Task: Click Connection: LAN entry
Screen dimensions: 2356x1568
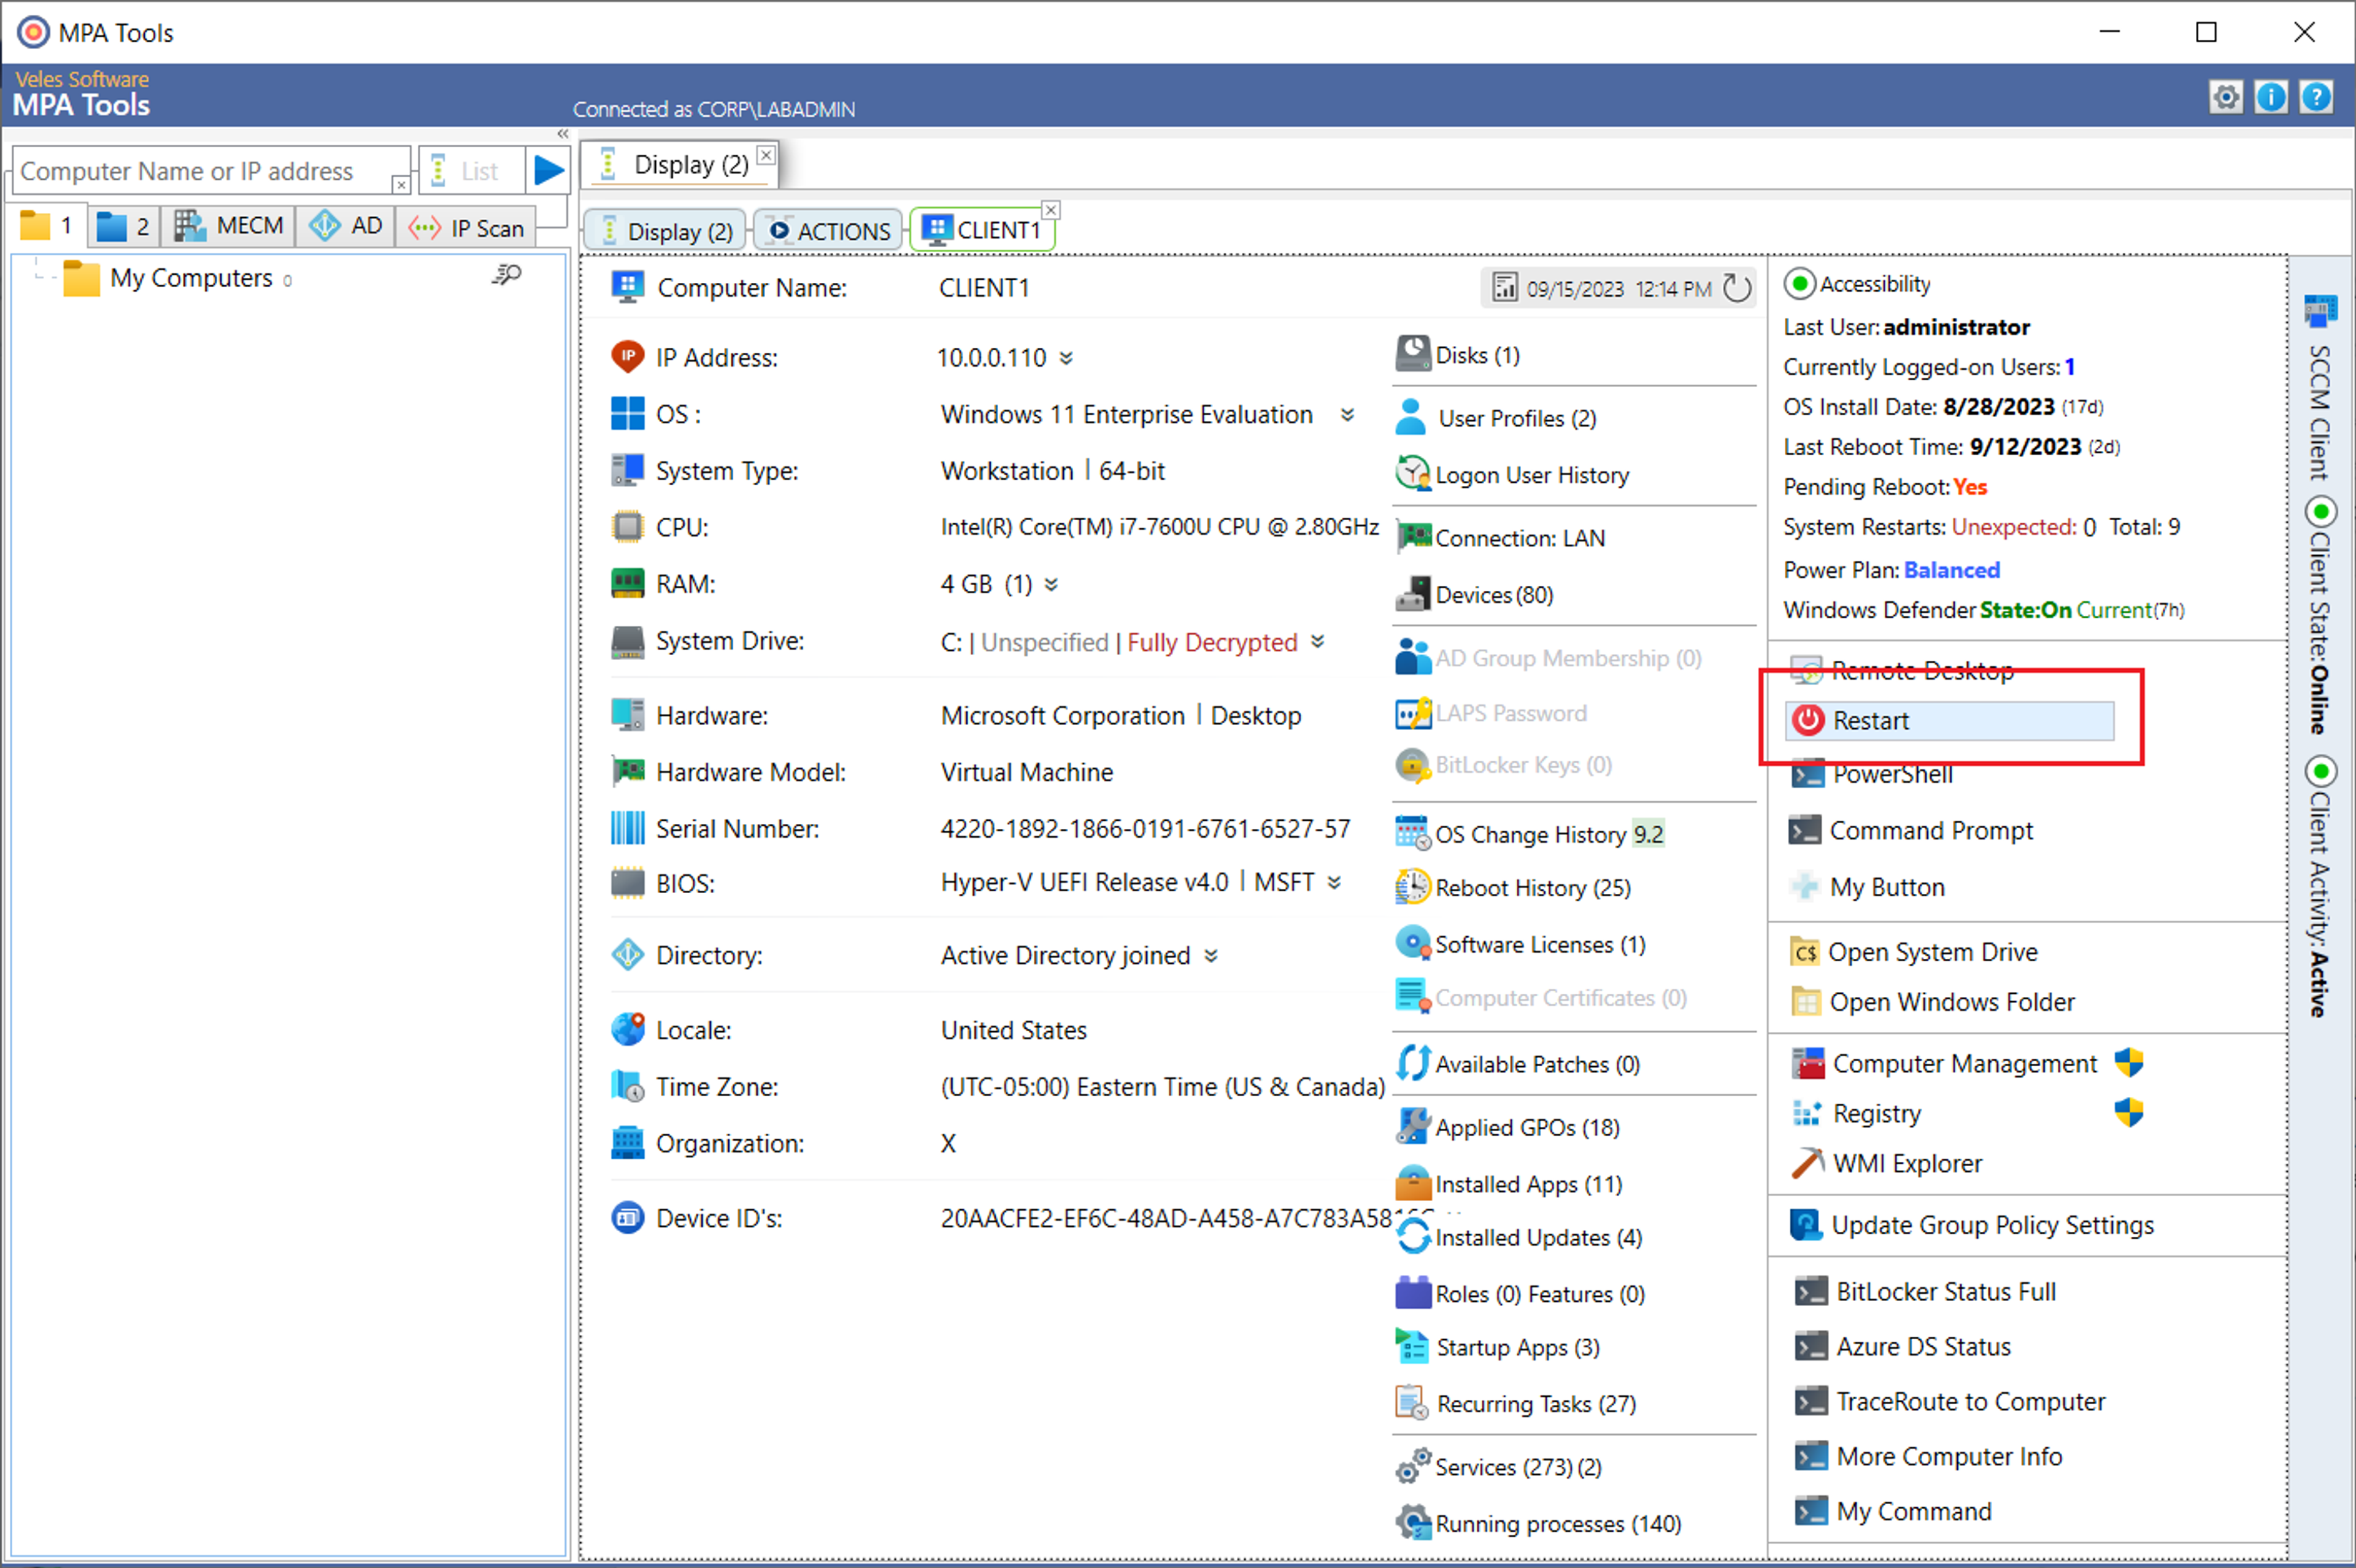Action: pos(1501,538)
